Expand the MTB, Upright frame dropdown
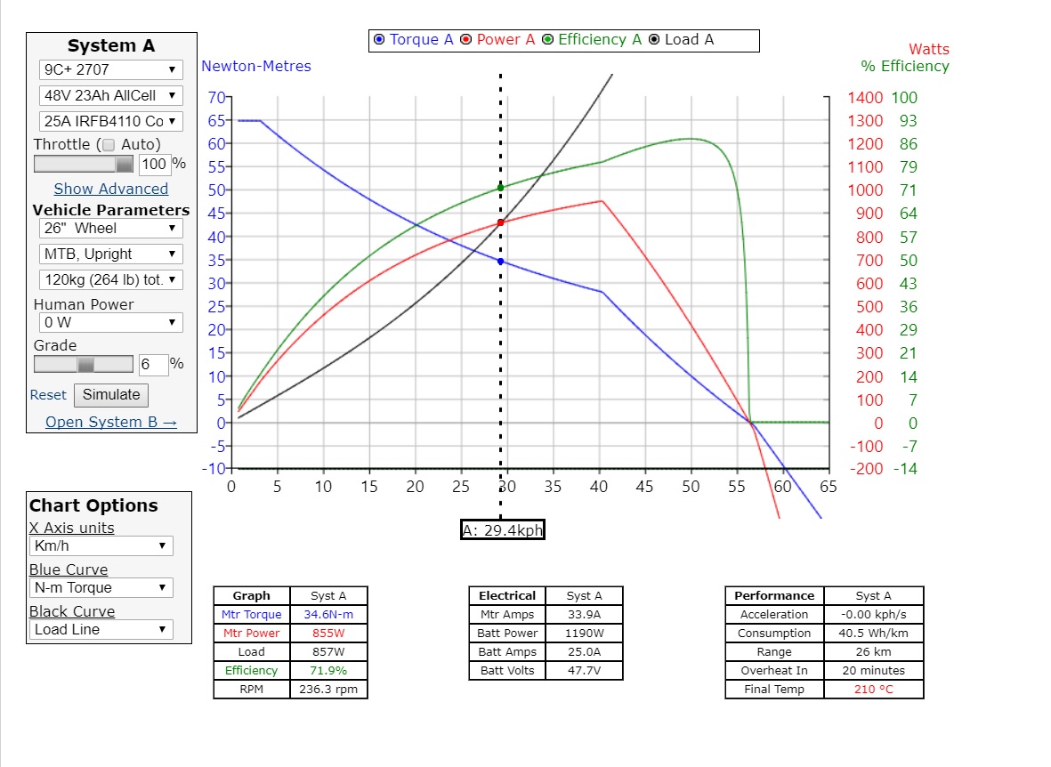This screenshot has height=767, width=1051. [110, 254]
